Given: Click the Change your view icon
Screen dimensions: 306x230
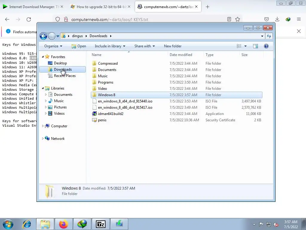Looking at the screenshot, I should tap(239, 46).
